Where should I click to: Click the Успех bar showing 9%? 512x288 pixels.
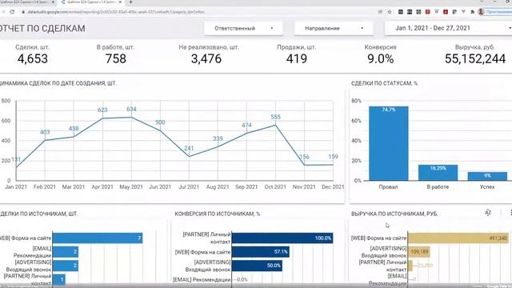pos(487,176)
